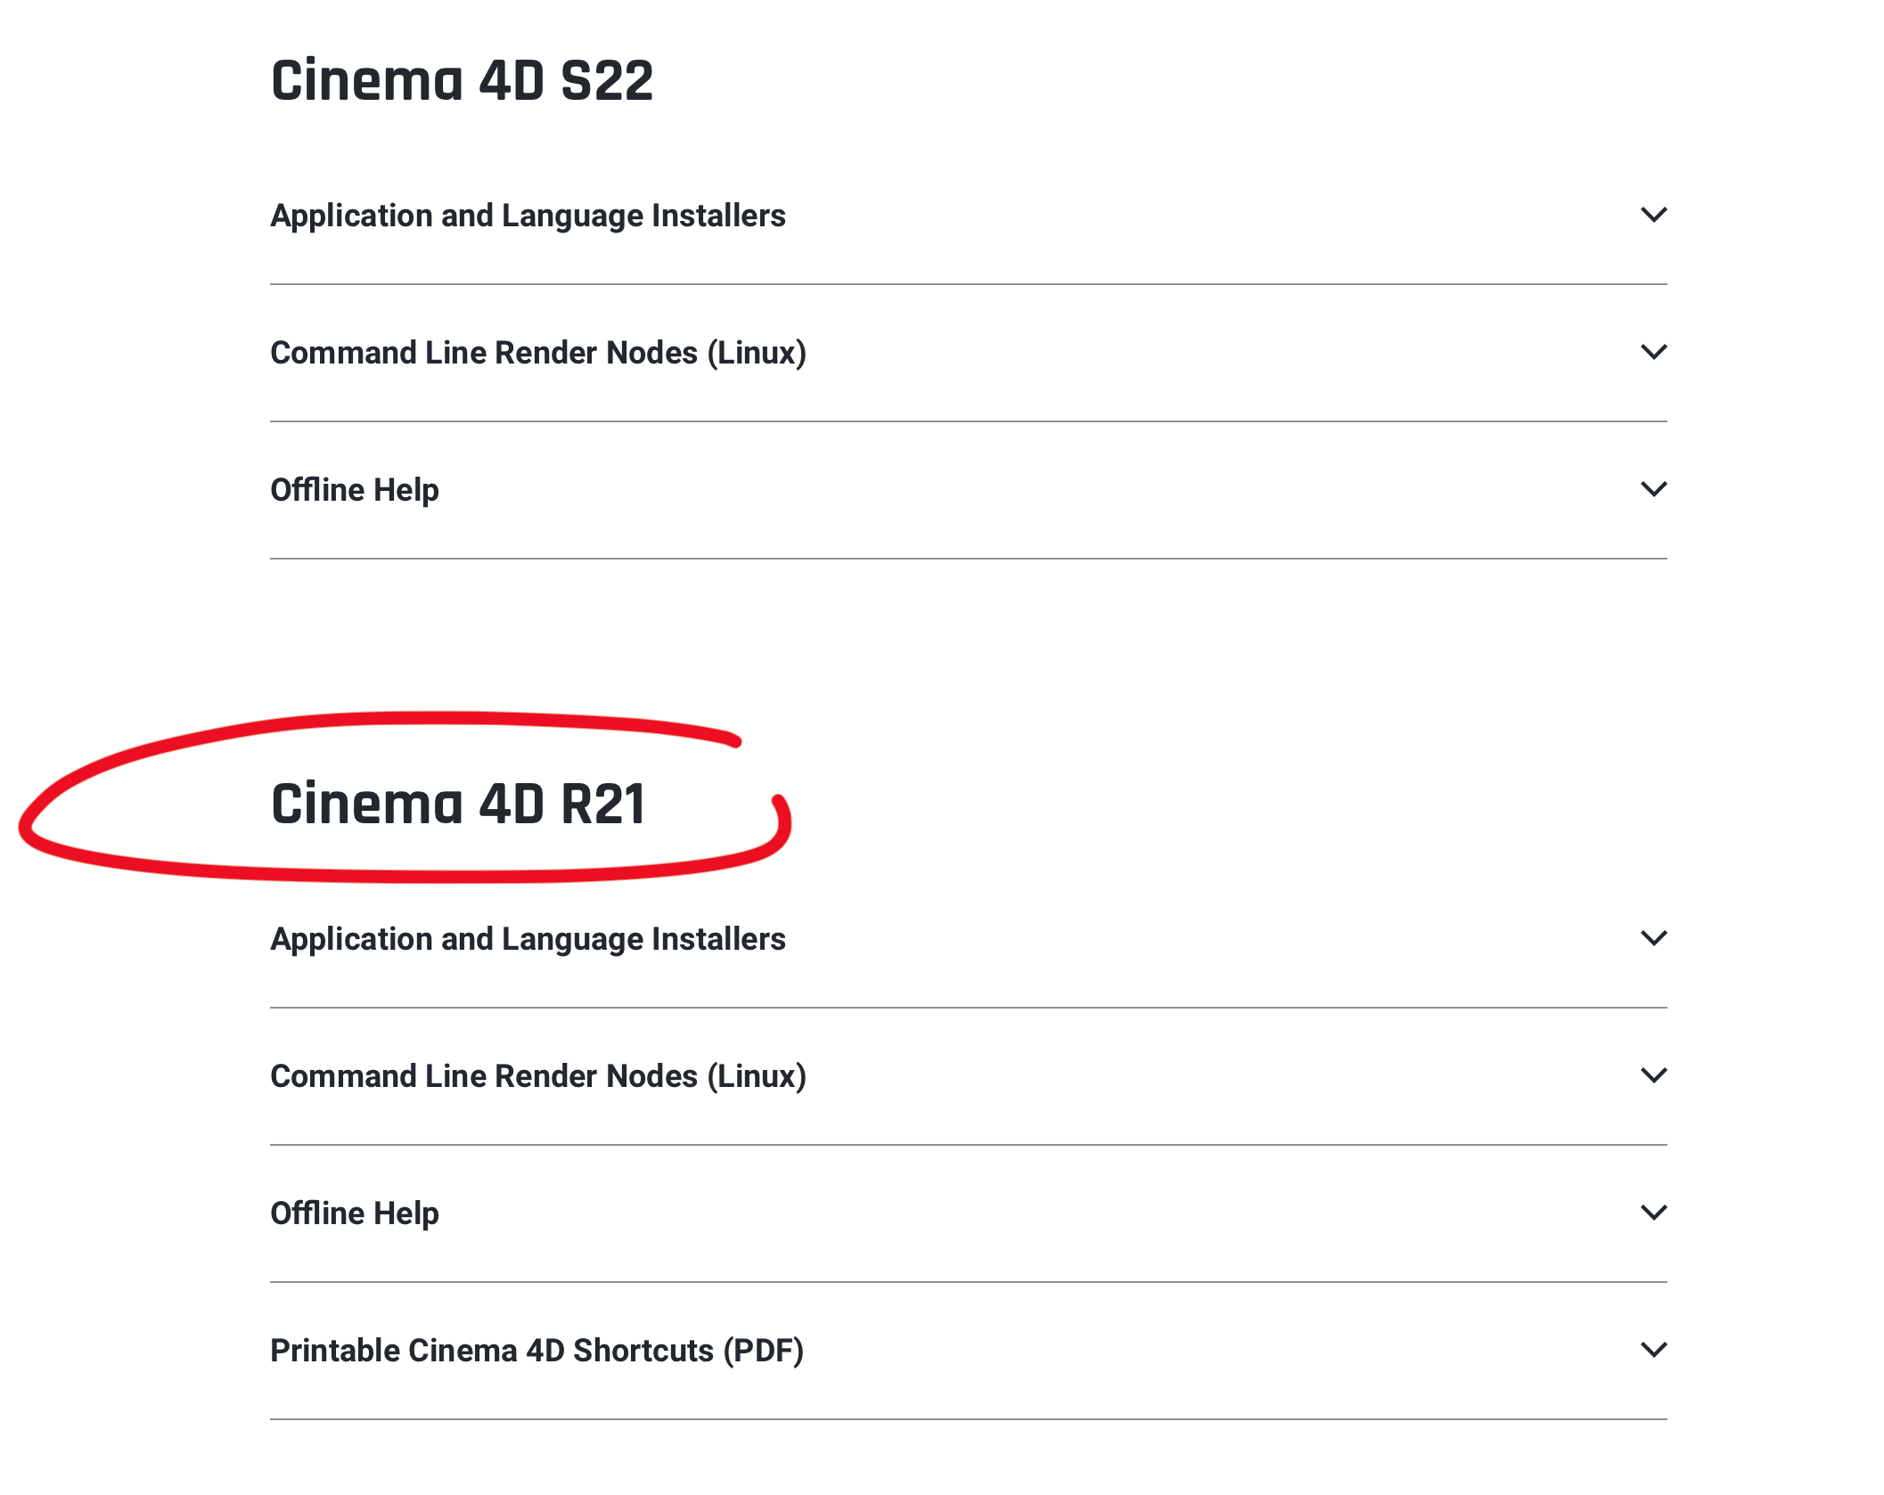Click the Cinema 4D S22 heading

(x=462, y=81)
